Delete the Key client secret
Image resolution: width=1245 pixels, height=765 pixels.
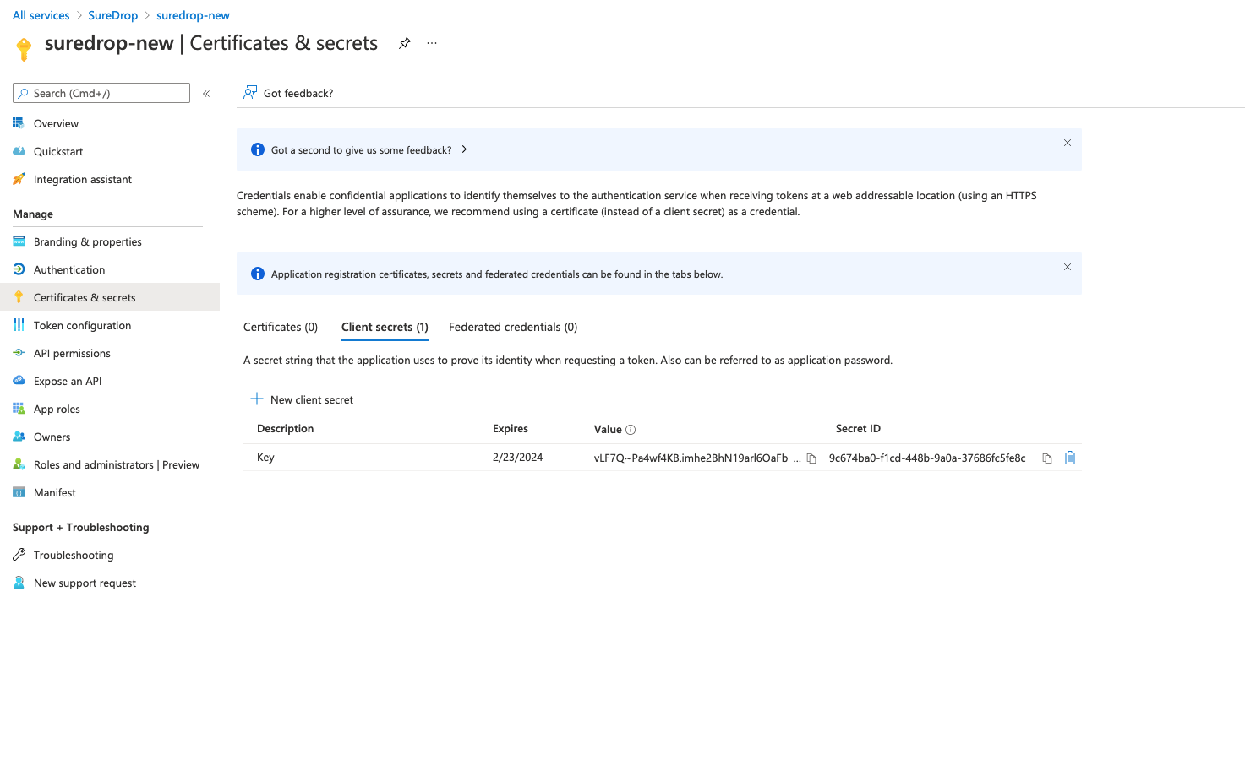click(x=1070, y=458)
